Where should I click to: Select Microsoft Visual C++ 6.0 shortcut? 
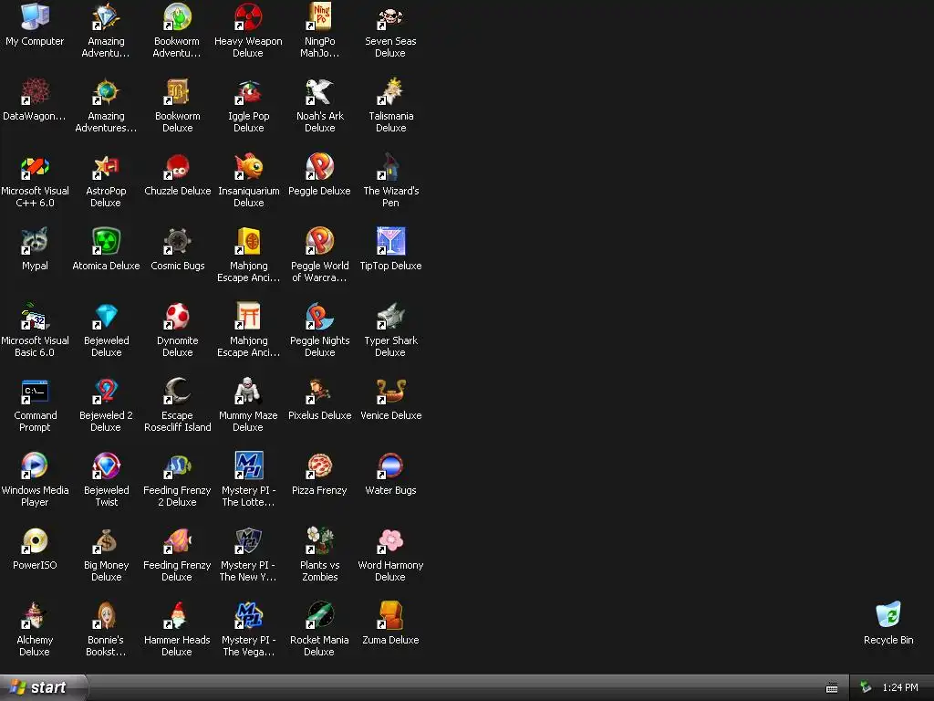[x=35, y=166]
